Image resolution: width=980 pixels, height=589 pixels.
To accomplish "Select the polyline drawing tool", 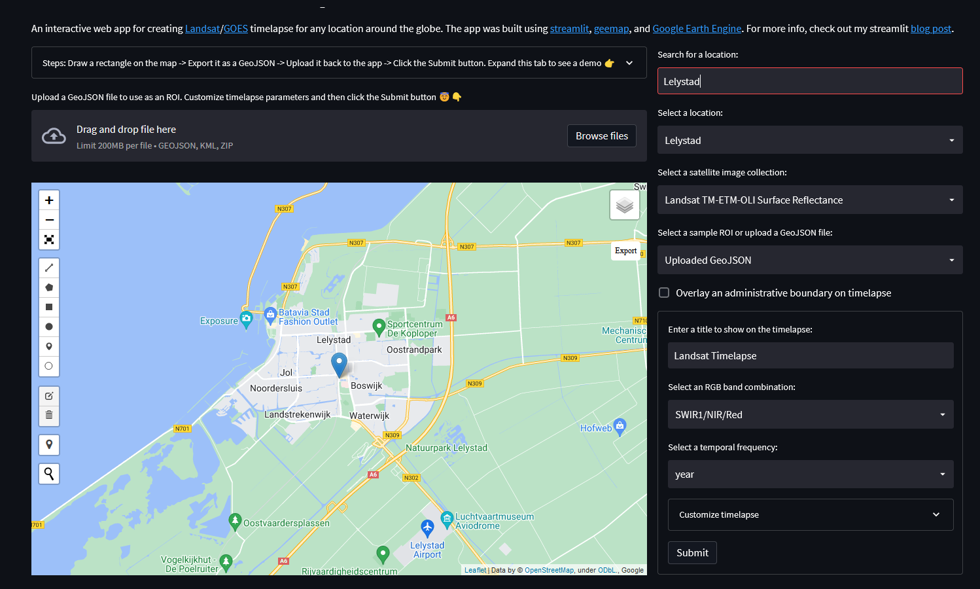I will 49,267.
